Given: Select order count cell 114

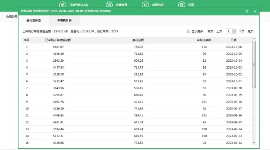Looking at the screenshot, I should pos(204,47).
